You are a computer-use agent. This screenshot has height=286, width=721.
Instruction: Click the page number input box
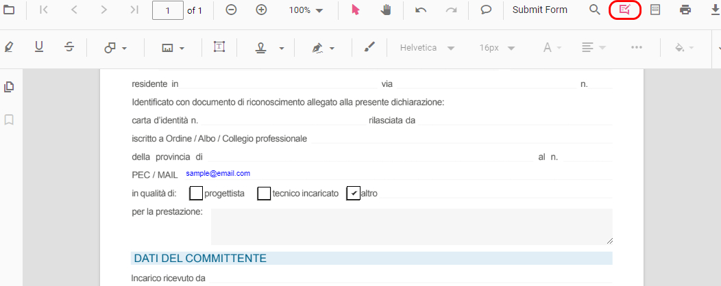pos(168,10)
